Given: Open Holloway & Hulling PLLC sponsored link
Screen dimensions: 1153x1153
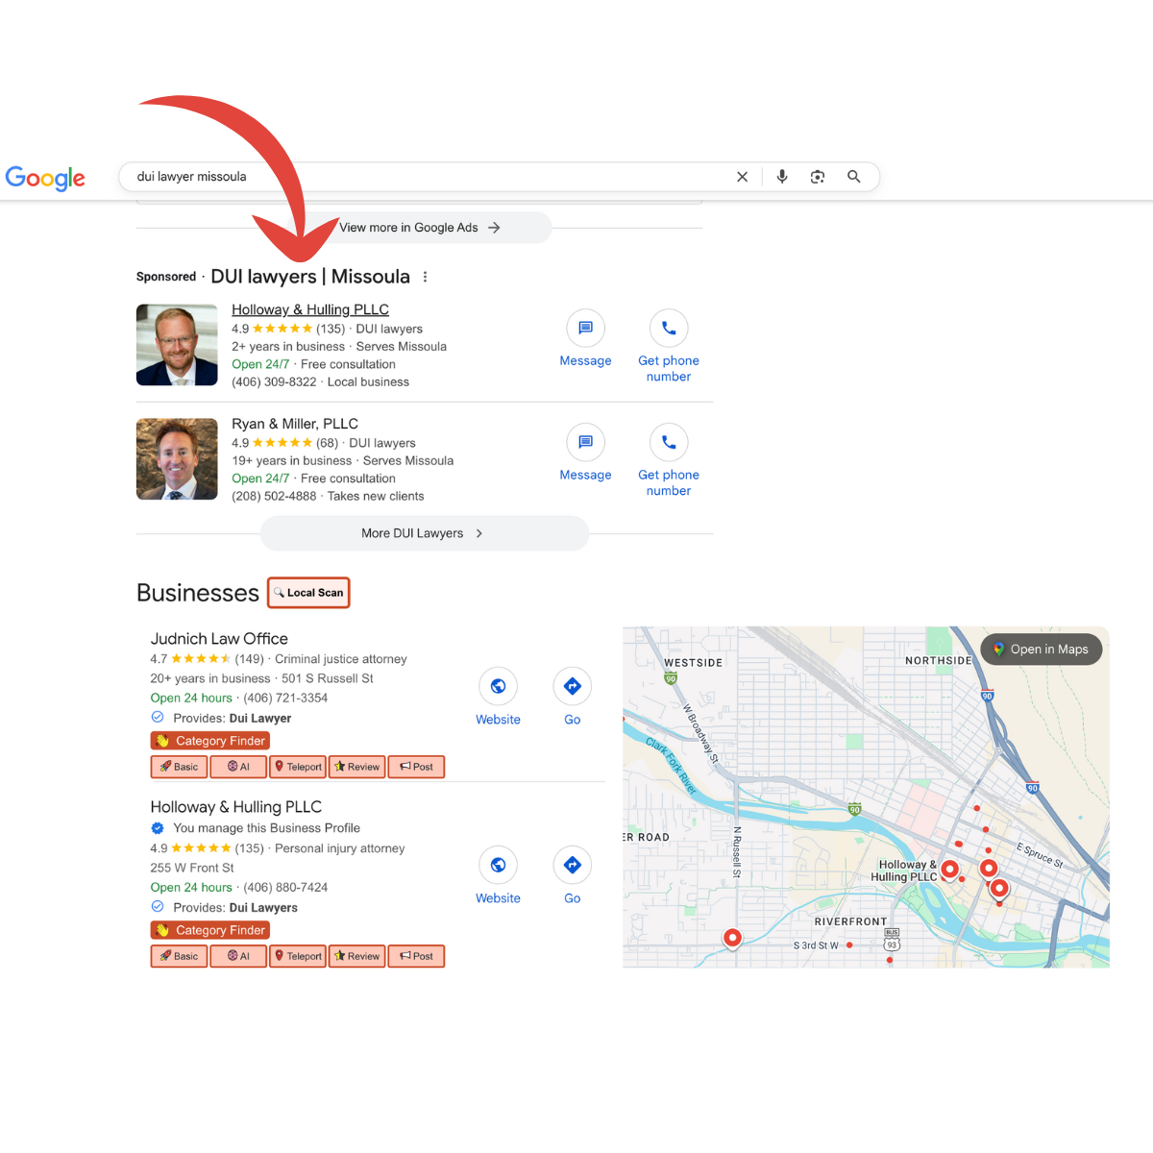Looking at the screenshot, I should coord(310,309).
